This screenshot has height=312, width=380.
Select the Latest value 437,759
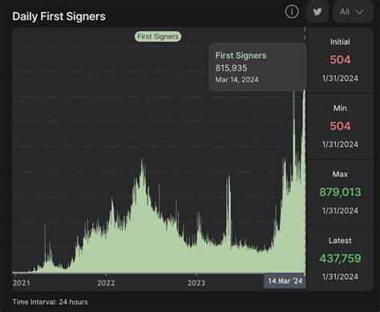tap(340, 258)
